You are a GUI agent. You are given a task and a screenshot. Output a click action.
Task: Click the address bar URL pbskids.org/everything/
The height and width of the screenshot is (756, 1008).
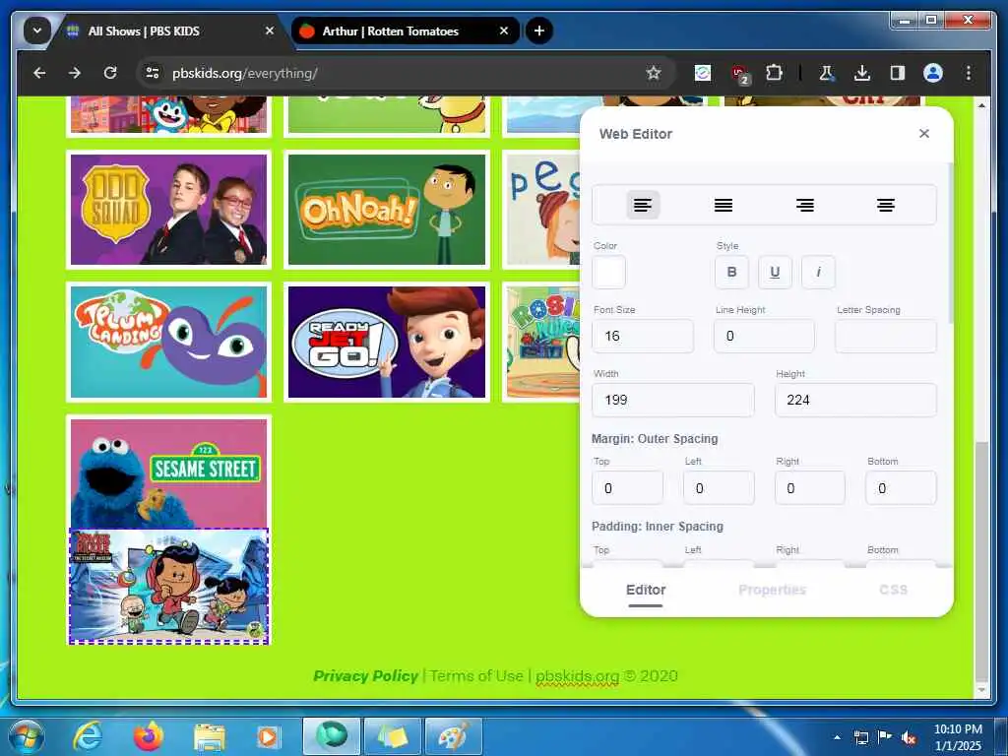pyautogui.click(x=245, y=73)
